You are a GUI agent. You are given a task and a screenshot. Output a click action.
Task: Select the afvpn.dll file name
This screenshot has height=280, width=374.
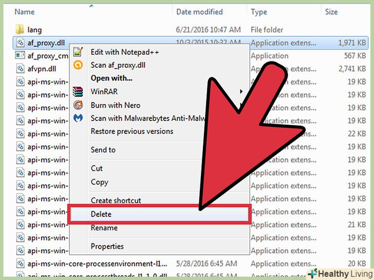tap(42, 69)
